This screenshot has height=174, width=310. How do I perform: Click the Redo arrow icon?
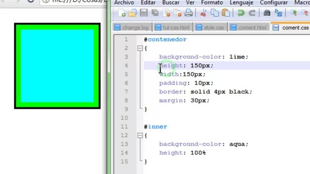[x=252, y=13]
